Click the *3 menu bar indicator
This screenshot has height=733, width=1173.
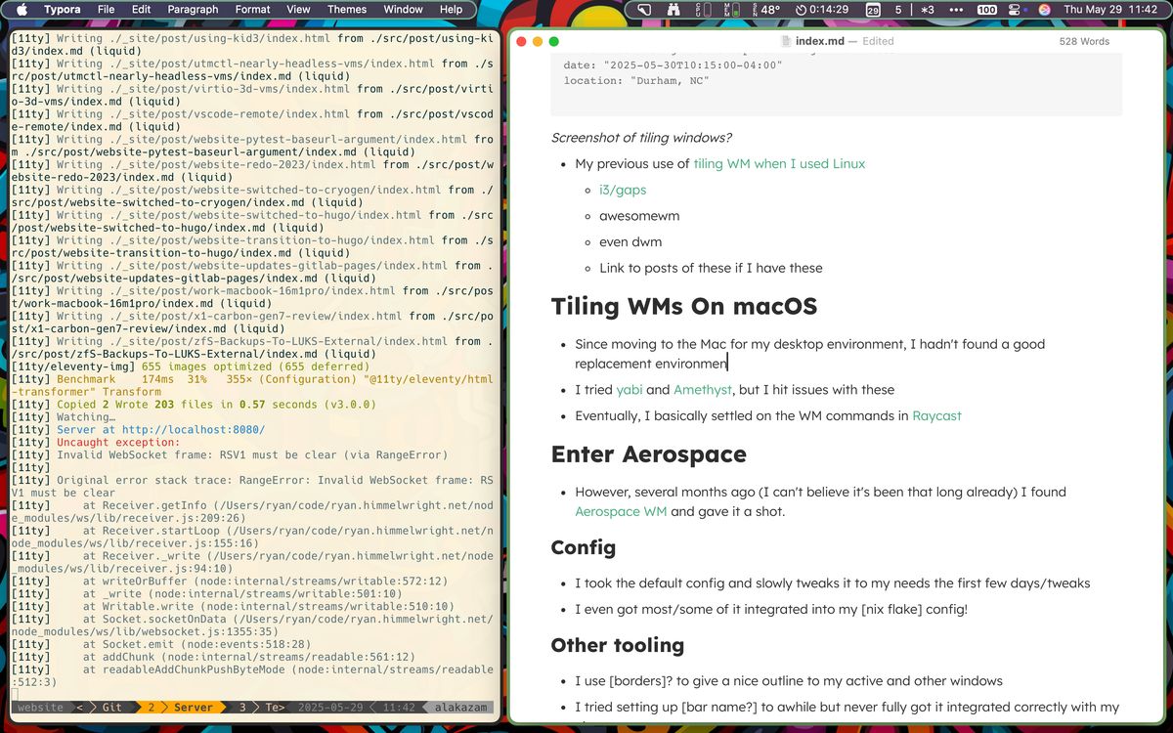928,10
